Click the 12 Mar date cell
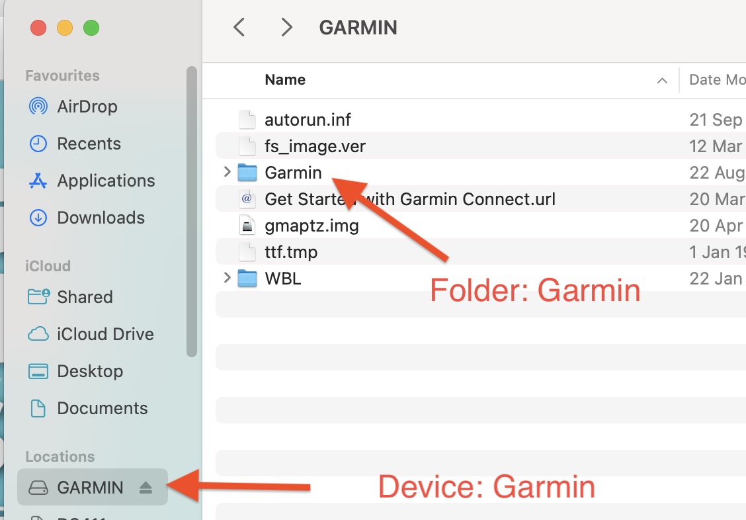 tap(716, 146)
